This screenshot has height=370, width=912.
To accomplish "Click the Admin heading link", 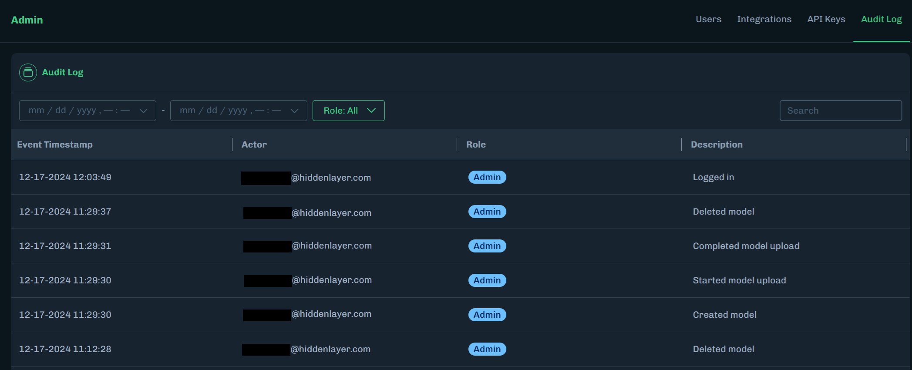I will [27, 20].
